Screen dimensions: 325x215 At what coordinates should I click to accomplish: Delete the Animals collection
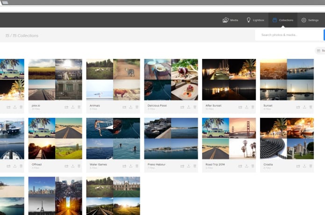coord(137,107)
